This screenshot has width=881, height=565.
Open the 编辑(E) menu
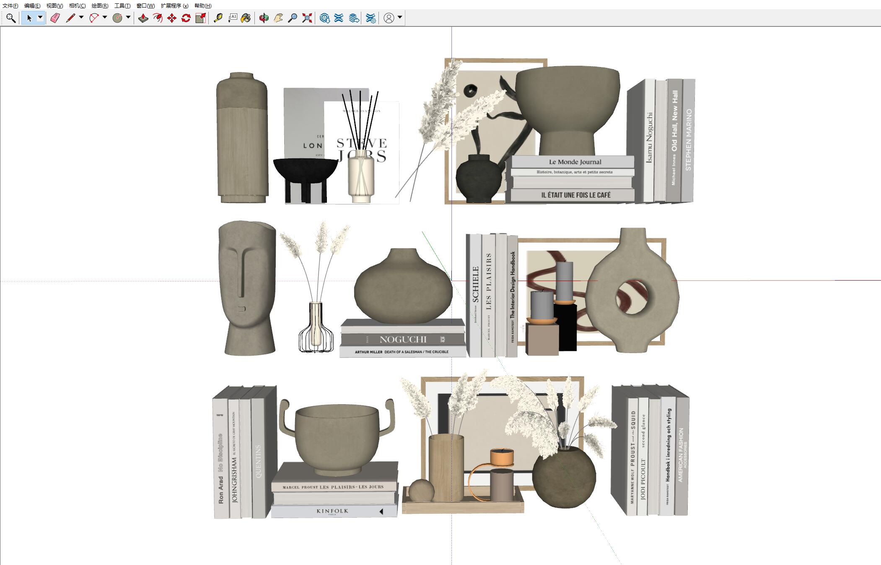point(32,6)
